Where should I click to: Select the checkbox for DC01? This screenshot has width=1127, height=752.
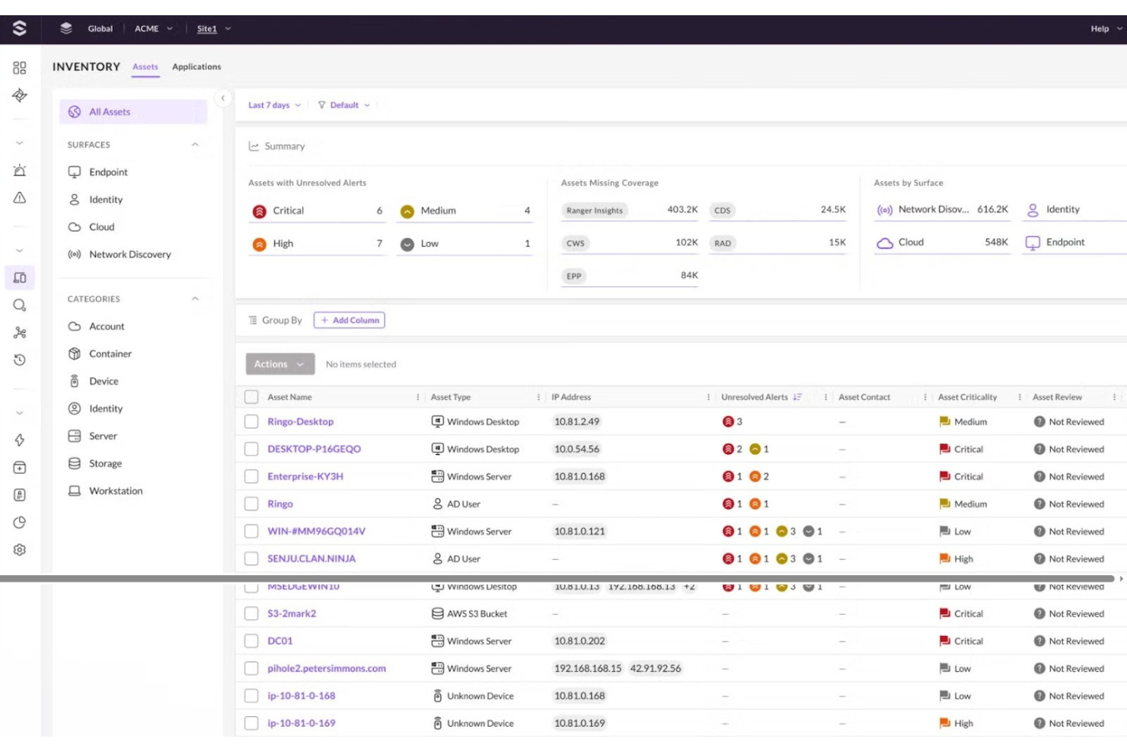pos(251,641)
